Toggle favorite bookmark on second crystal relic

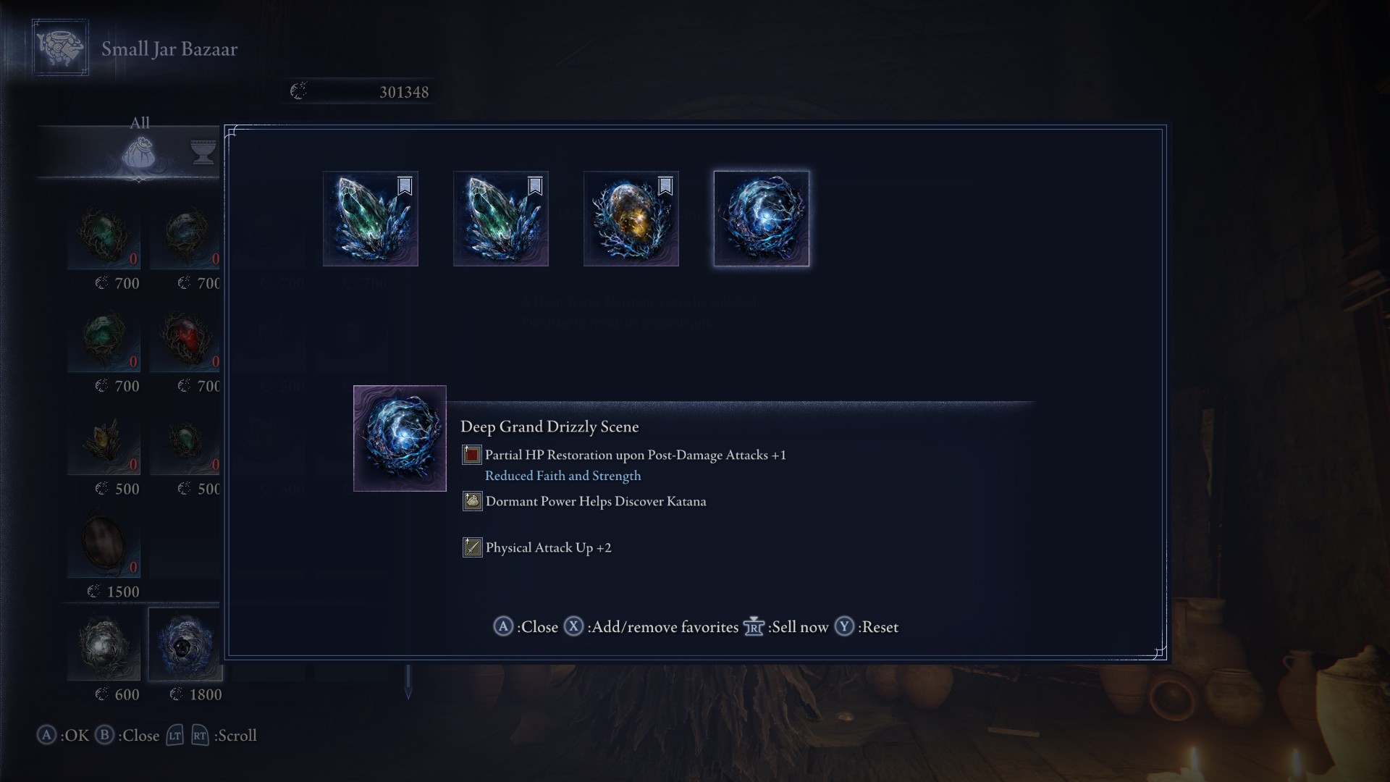(535, 186)
